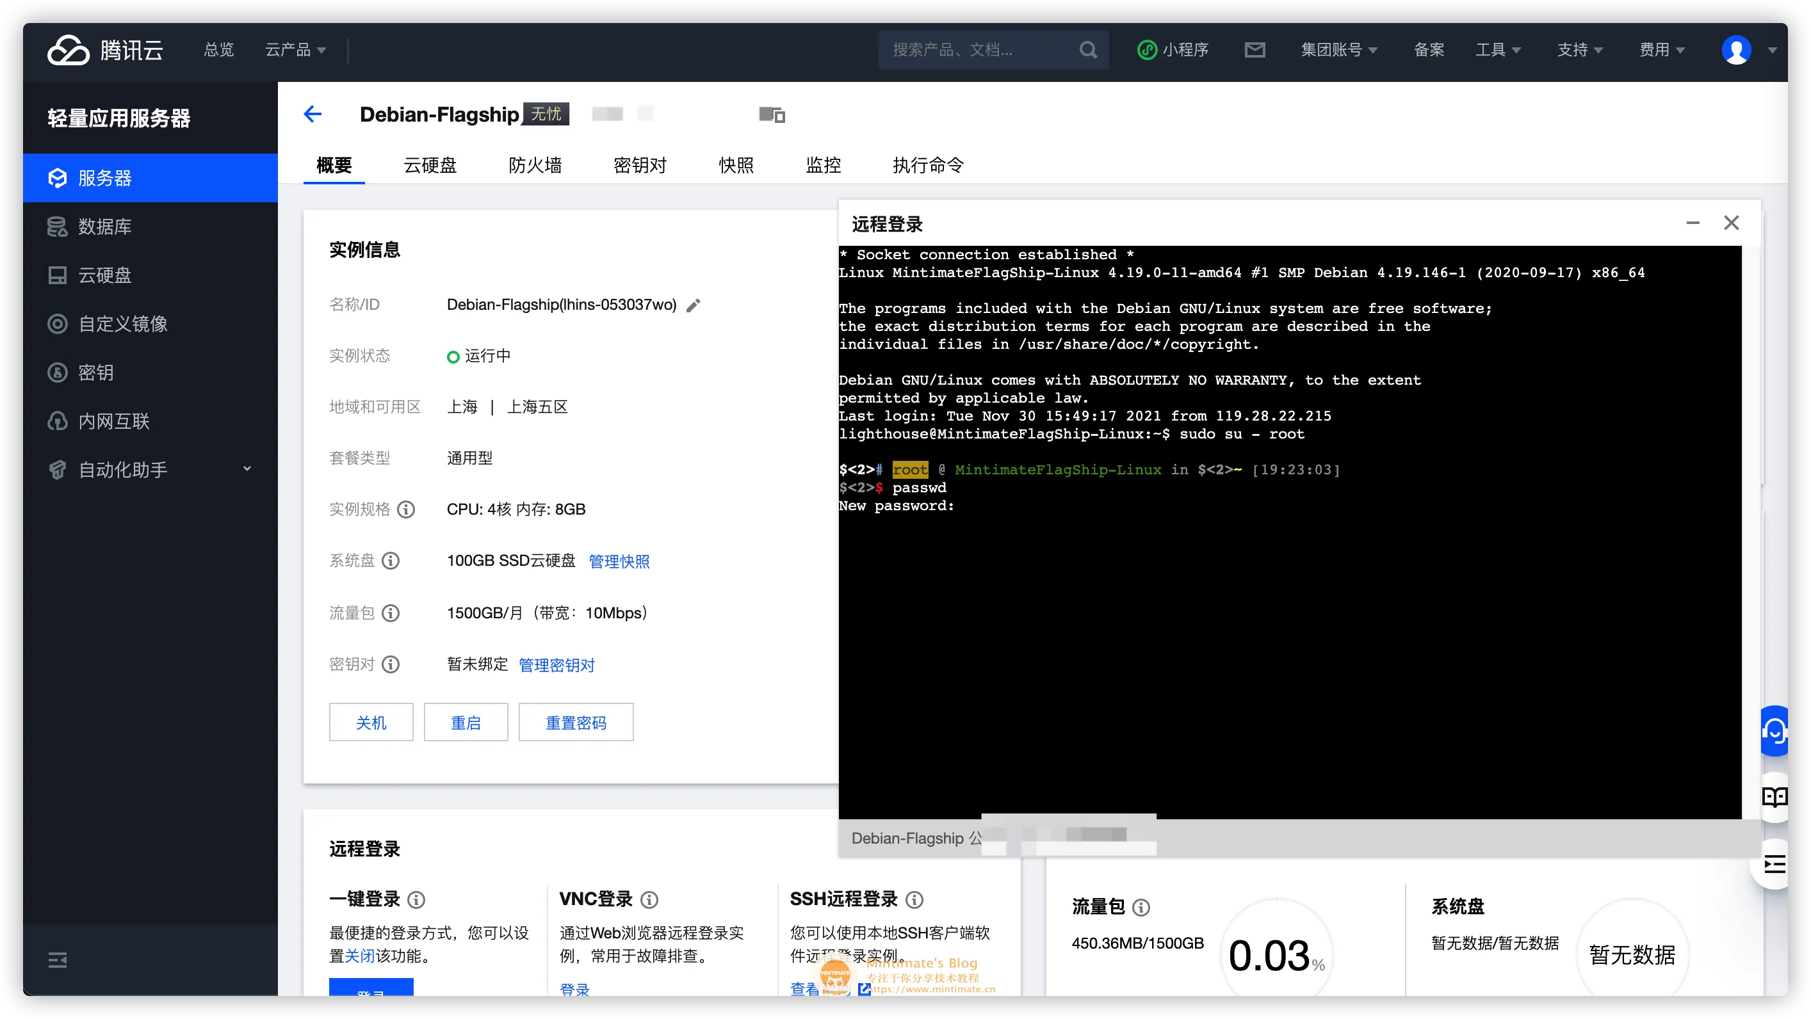The width and height of the screenshot is (1811, 1019).
Task: Switch to the 快照 tab
Action: 736,165
